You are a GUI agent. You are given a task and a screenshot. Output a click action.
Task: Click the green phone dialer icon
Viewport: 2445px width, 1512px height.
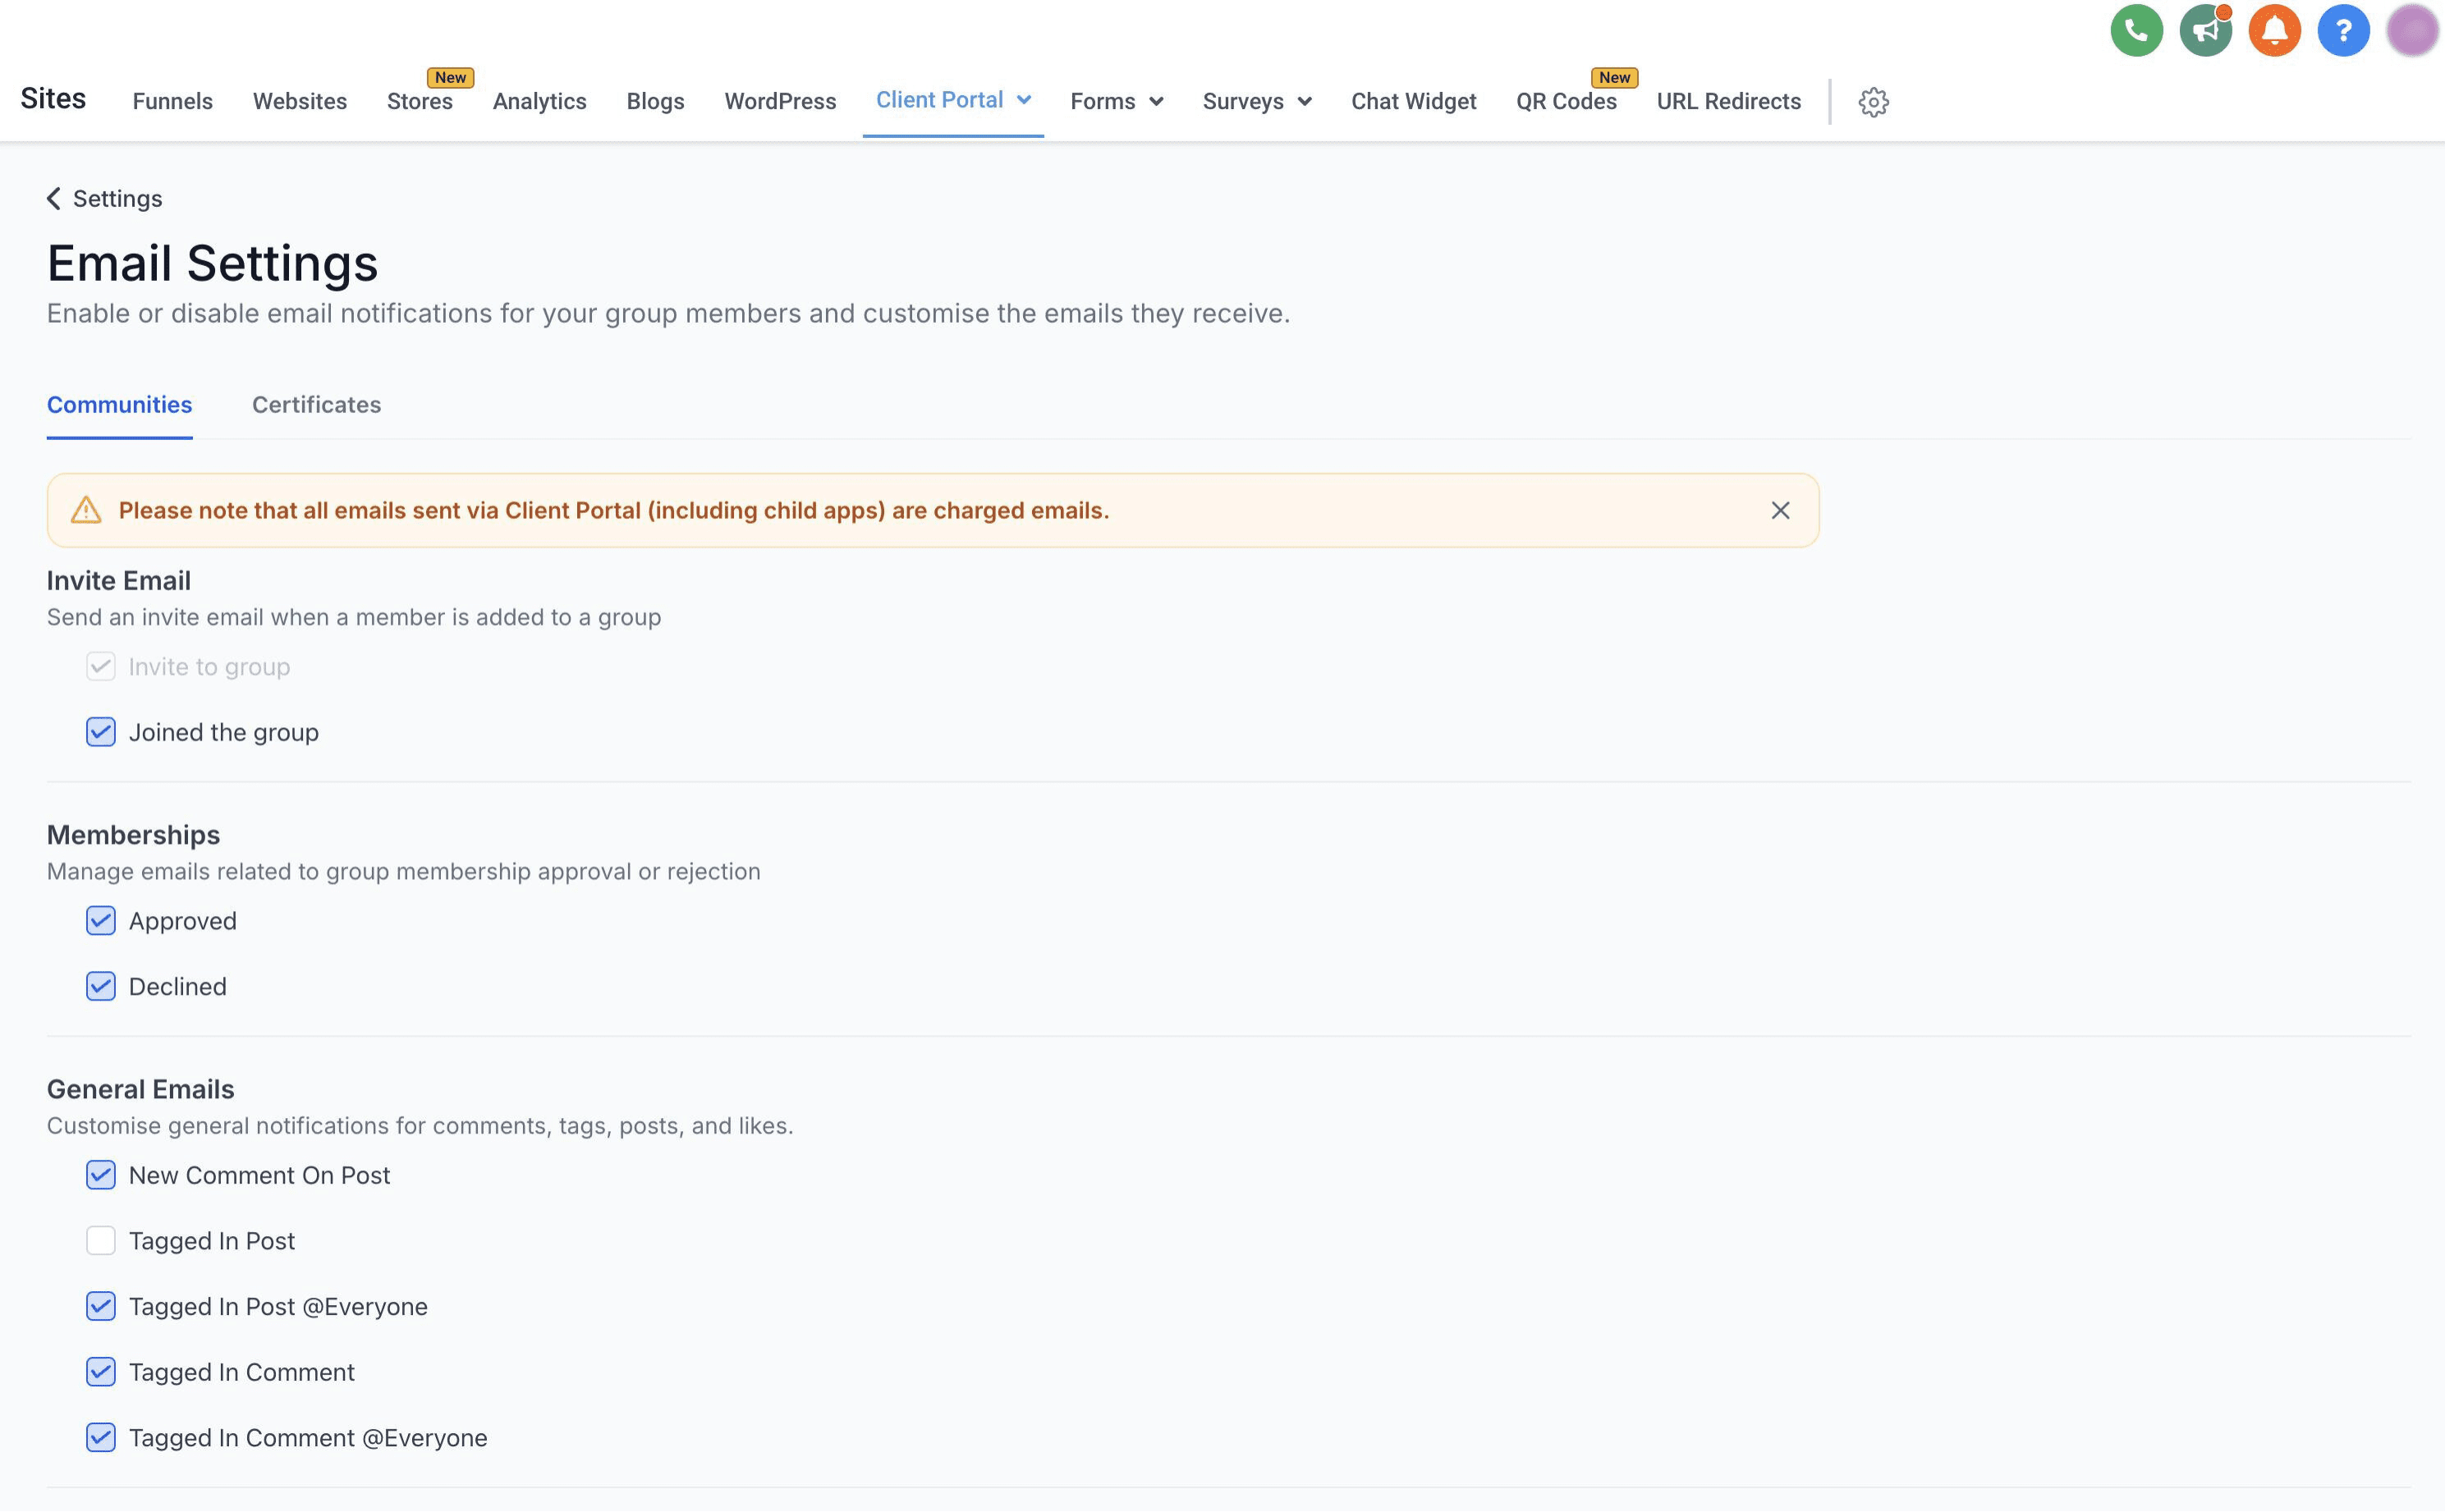[2136, 30]
